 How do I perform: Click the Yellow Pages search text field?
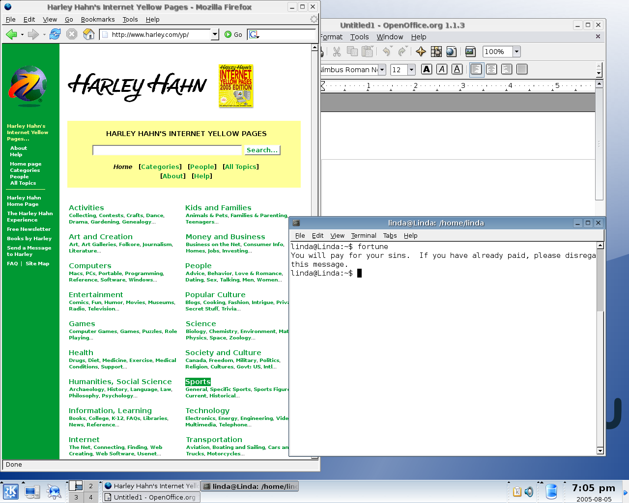[167, 150]
